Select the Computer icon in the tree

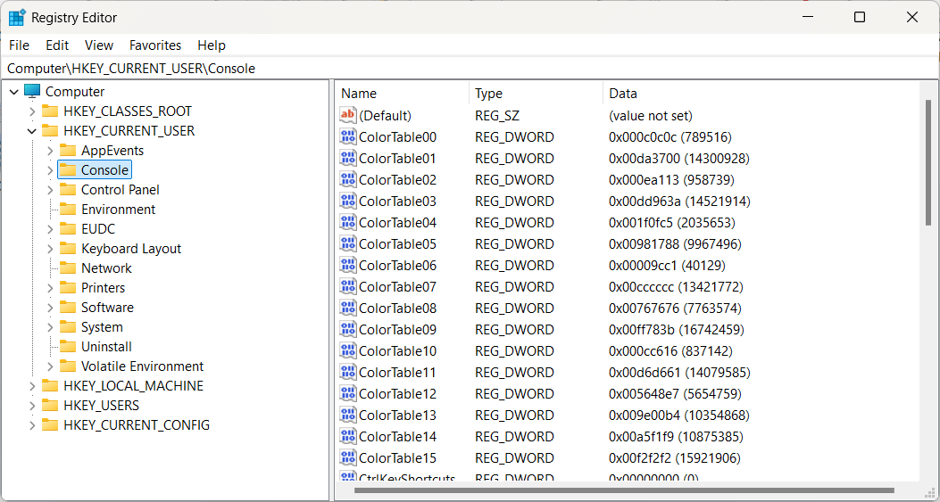coord(32,92)
